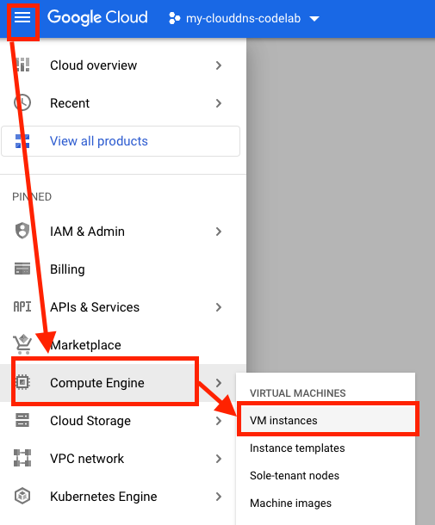The image size is (435, 525).
Task: Click the Billing card icon
Action: [x=22, y=269]
